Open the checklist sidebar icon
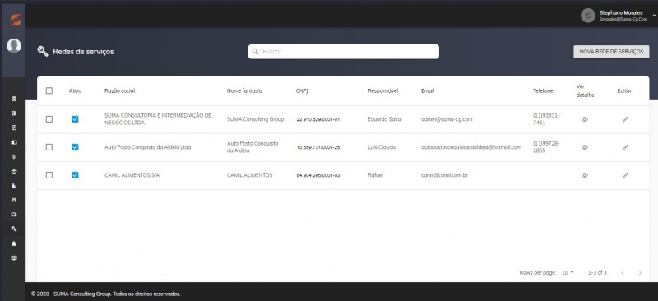The width and height of the screenshot is (658, 301). (14, 127)
